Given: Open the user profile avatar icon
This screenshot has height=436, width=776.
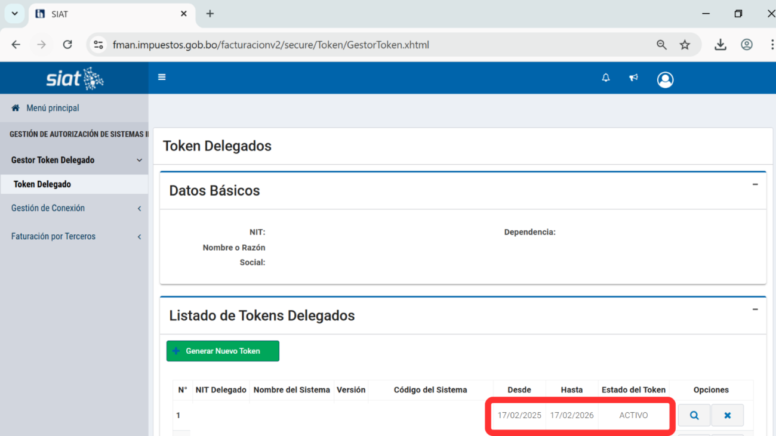Looking at the screenshot, I should tap(665, 79).
